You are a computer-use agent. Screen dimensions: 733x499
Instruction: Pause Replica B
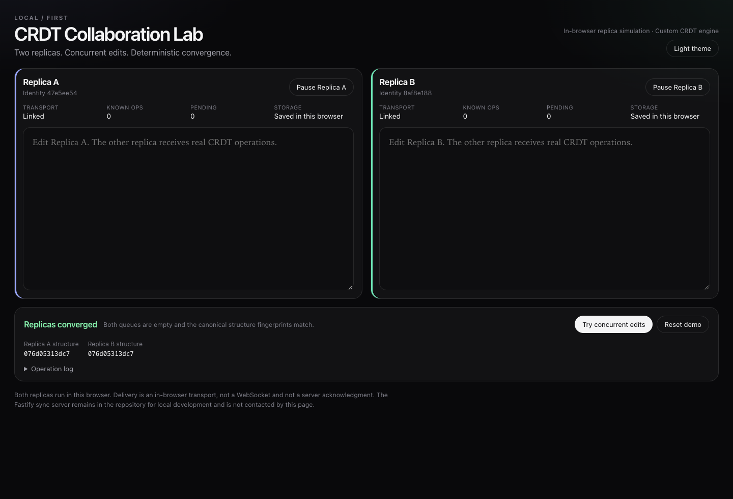[x=678, y=87]
